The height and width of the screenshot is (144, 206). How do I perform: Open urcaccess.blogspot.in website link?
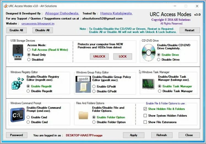[38, 23]
